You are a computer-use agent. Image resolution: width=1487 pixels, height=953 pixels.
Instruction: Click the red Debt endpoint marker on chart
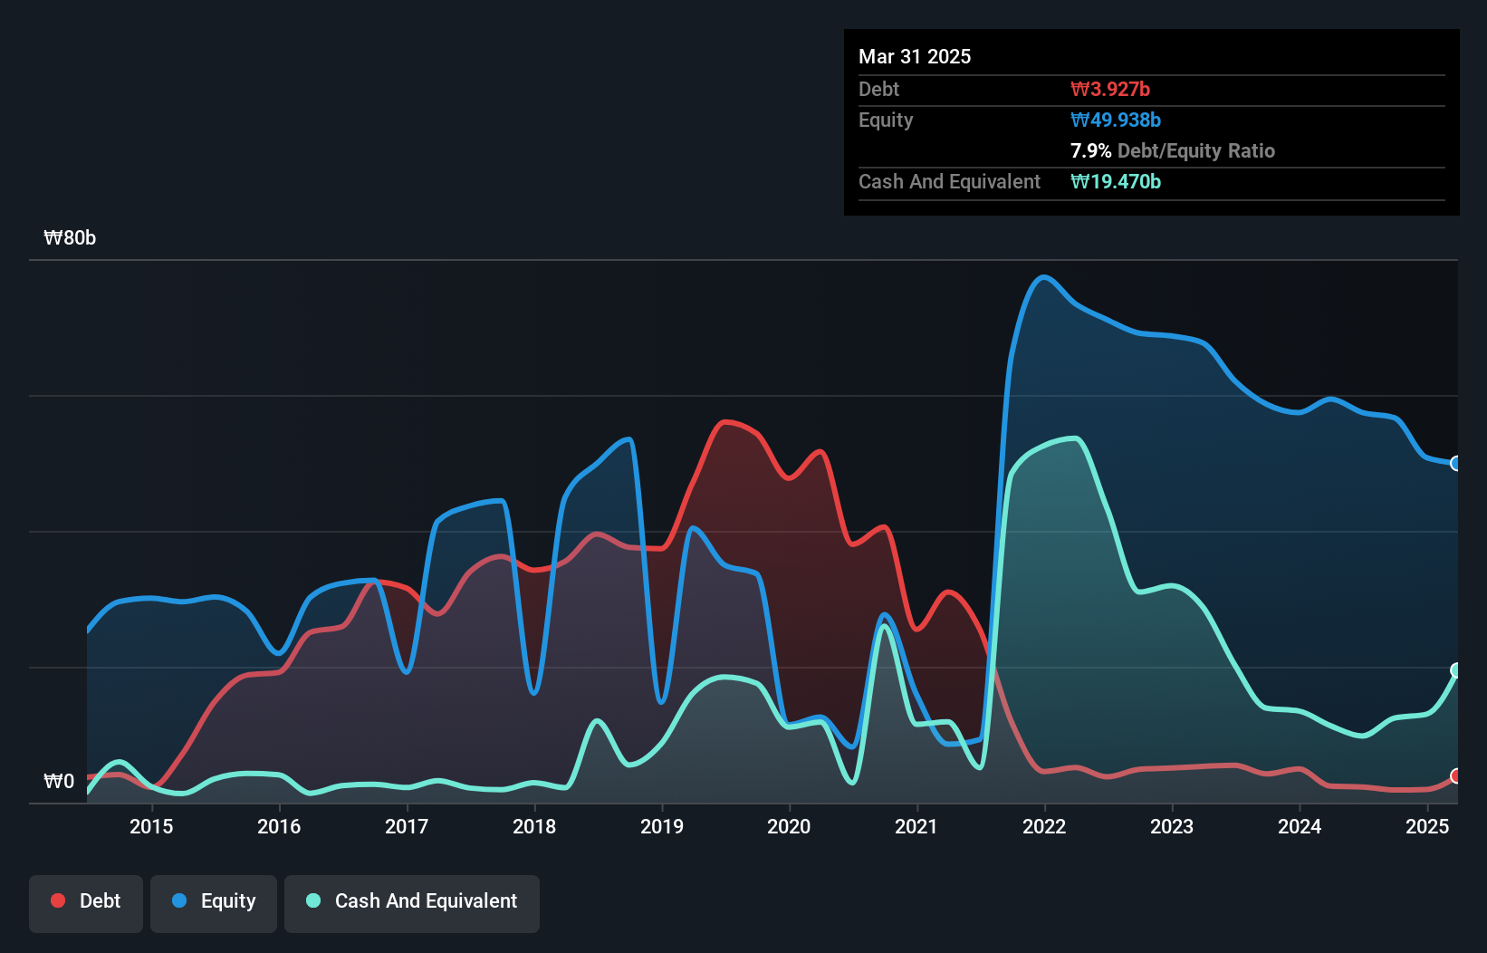tap(1456, 776)
